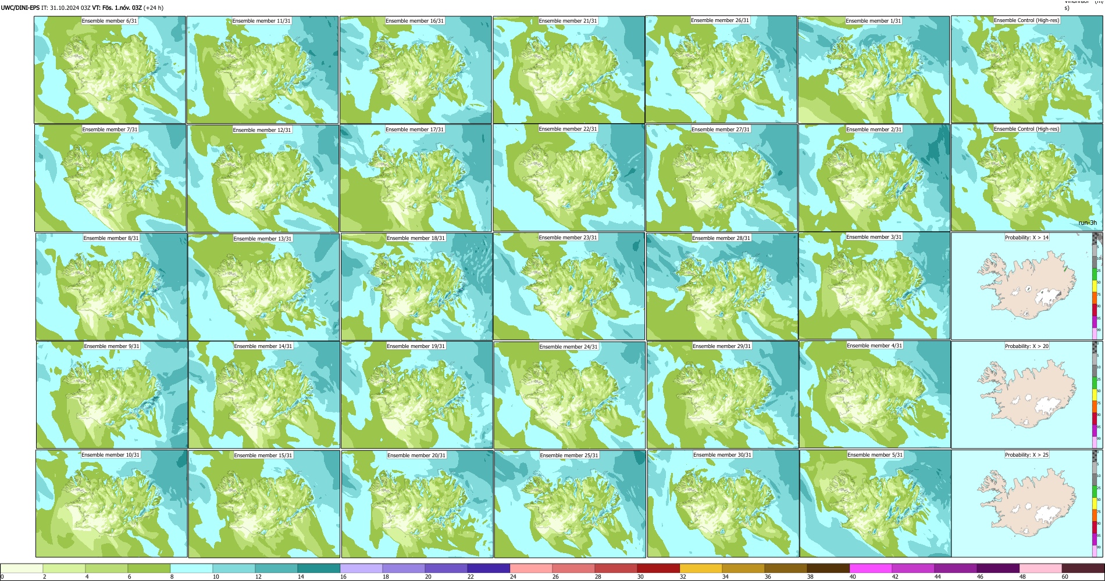Screen dimensions: 1105x581
Task: Pick the pale yellow 0–2 legend swatch
Action: 22,568
